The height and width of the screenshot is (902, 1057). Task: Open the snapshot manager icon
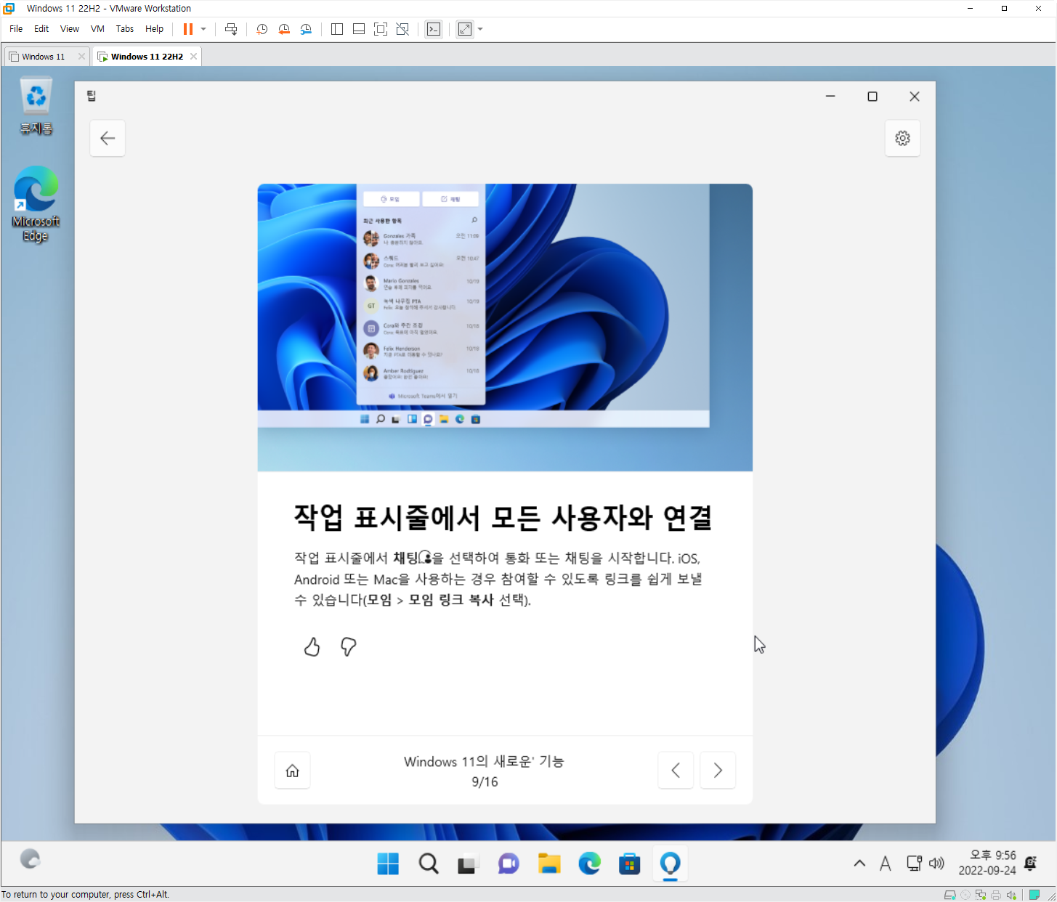click(x=306, y=29)
